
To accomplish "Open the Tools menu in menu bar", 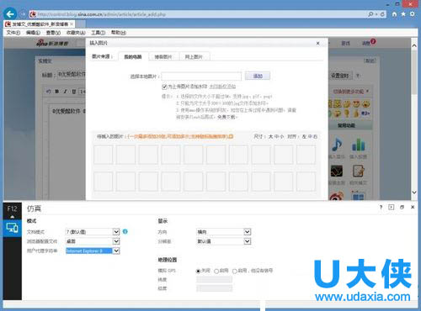I will tap(98, 33).
